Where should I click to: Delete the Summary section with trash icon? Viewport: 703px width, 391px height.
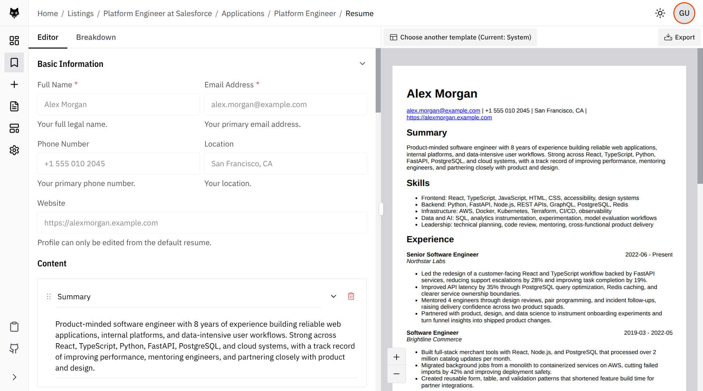(x=351, y=296)
